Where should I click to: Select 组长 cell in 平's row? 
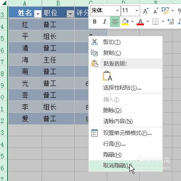(x=58, y=36)
